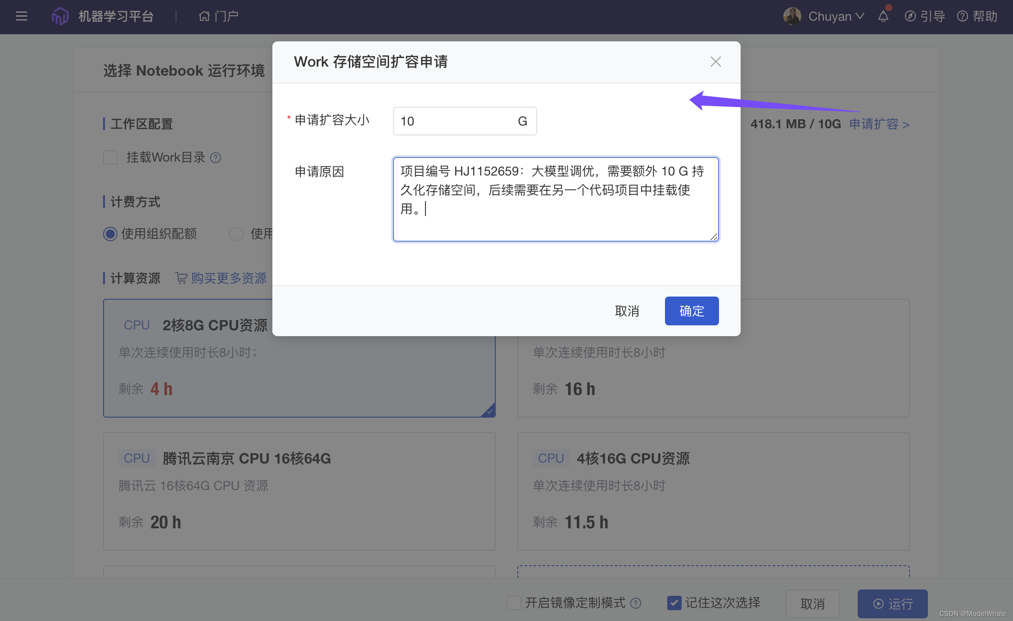Click the help question mark icon

coord(962,16)
